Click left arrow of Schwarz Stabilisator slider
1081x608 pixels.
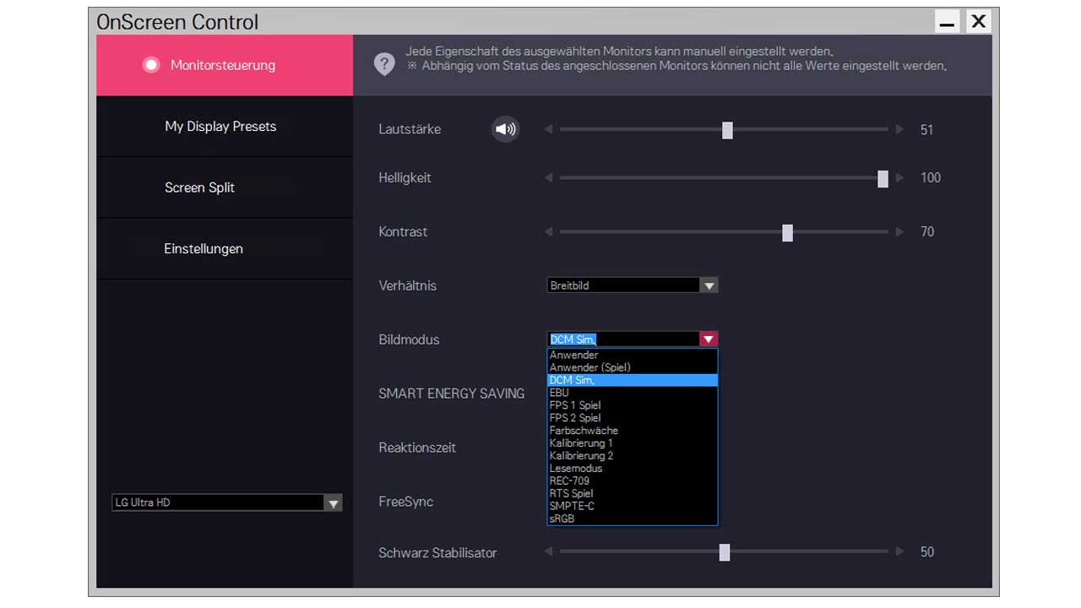(x=549, y=551)
